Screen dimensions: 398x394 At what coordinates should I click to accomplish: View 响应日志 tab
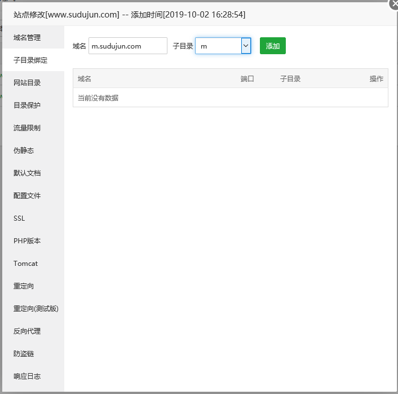click(x=27, y=377)
